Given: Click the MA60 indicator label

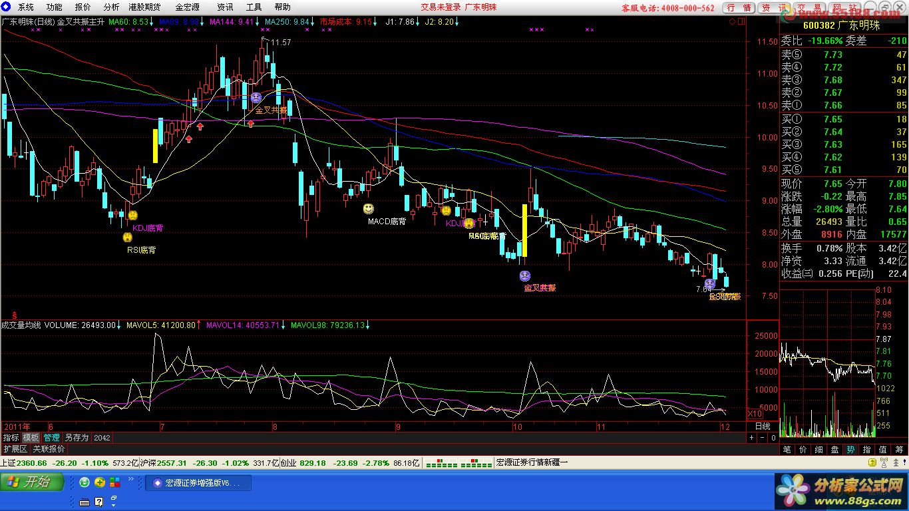Looking at the screenshot, I should 130,21.
